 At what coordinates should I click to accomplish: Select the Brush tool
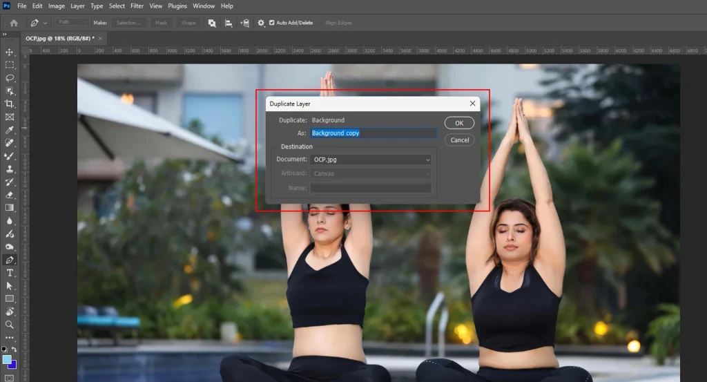coord(10,156)
